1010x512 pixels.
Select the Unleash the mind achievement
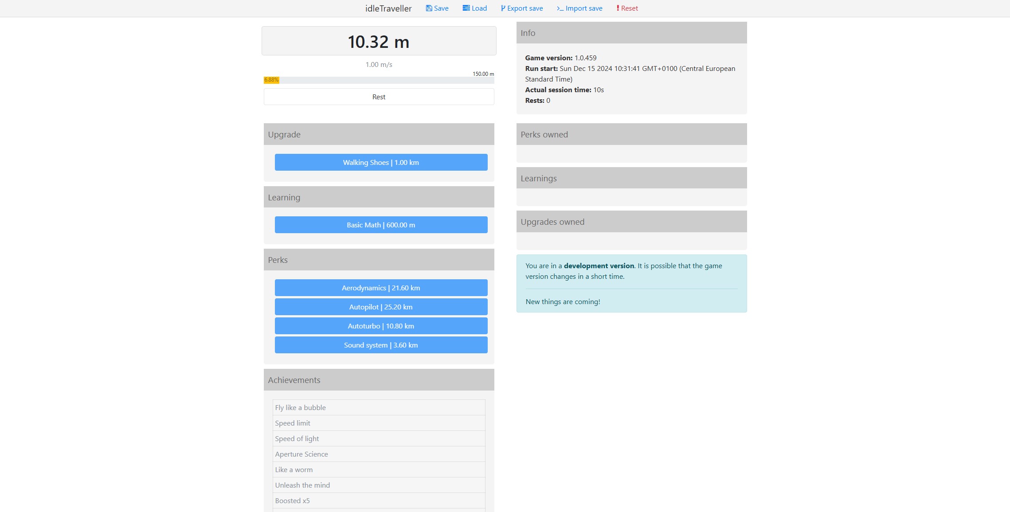point(379,485)
